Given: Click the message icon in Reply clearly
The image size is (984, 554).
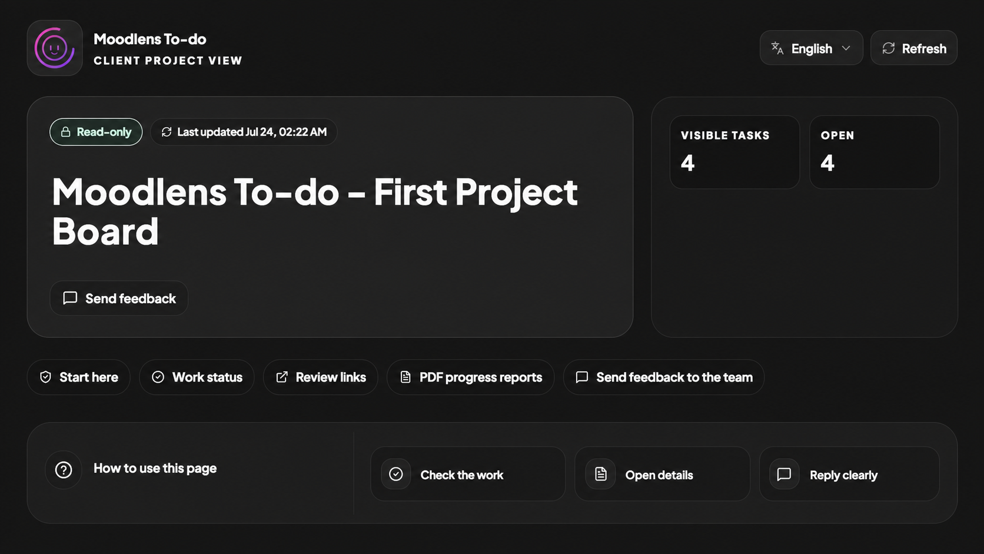Looking at the screenshot, I should (784, 474).
